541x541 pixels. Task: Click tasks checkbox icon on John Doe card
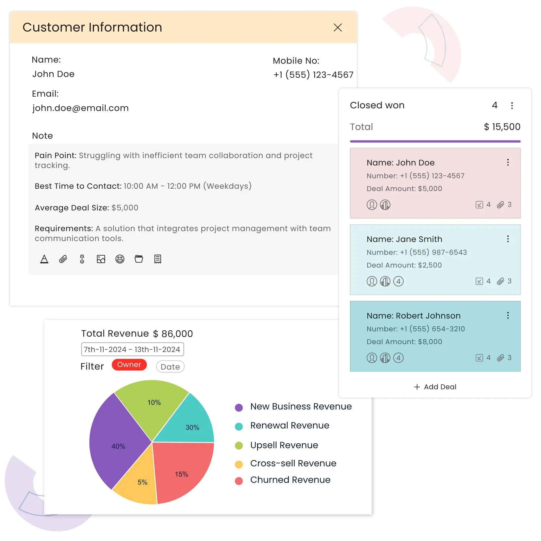[479, 205]
